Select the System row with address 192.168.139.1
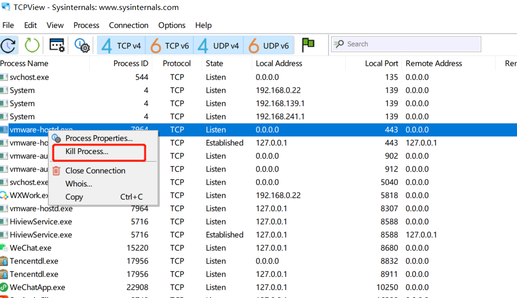The width and height of the screenshot is (517, 298). (259, 103)
